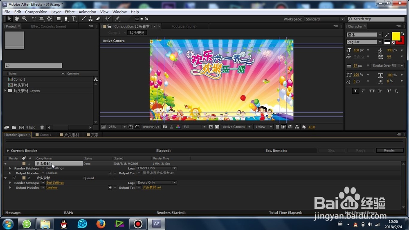Expand the Current Render section

8,151
